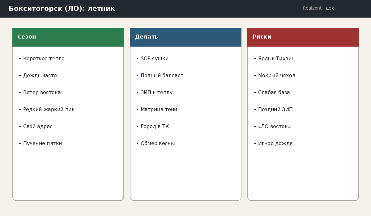Click the Ярлык Тихвин risk item
The width and height of the screenshot is (371, 216).
(x=276, y=59)
